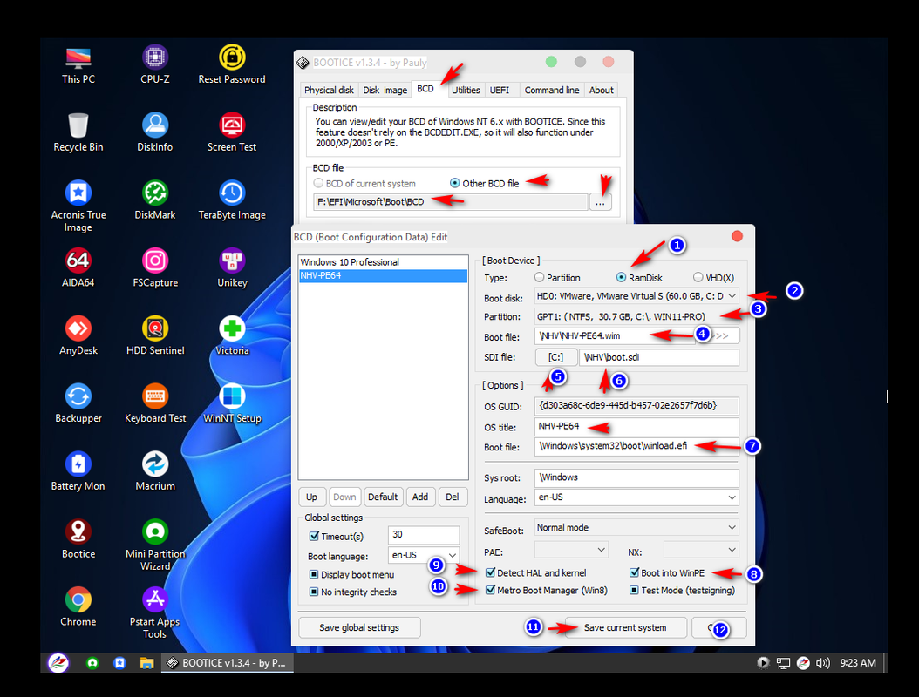This screenshot has height=697, width=919.
Task: Open Pstart Apps Tools desktop icon
Action: (x=154, y=613)
